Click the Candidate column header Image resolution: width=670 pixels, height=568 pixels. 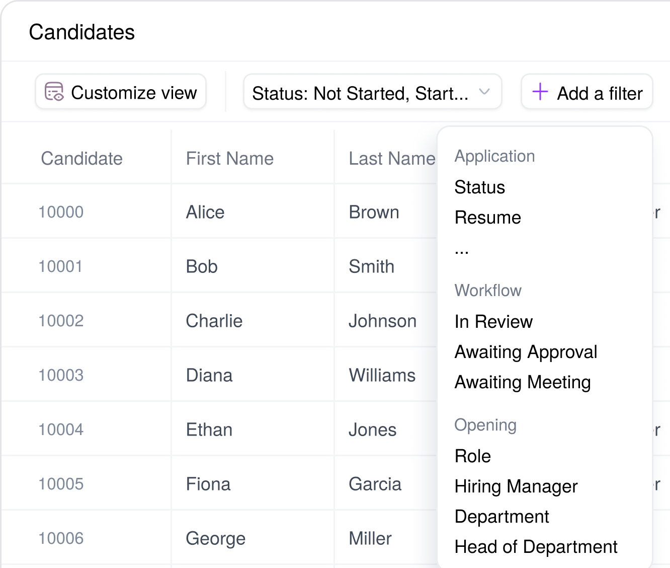pos(81,159)
